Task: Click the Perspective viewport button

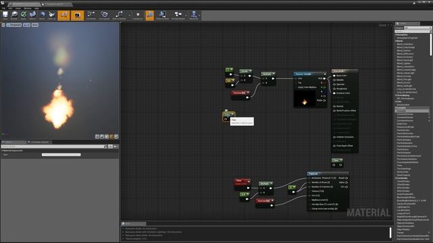Action: [14, 25]
